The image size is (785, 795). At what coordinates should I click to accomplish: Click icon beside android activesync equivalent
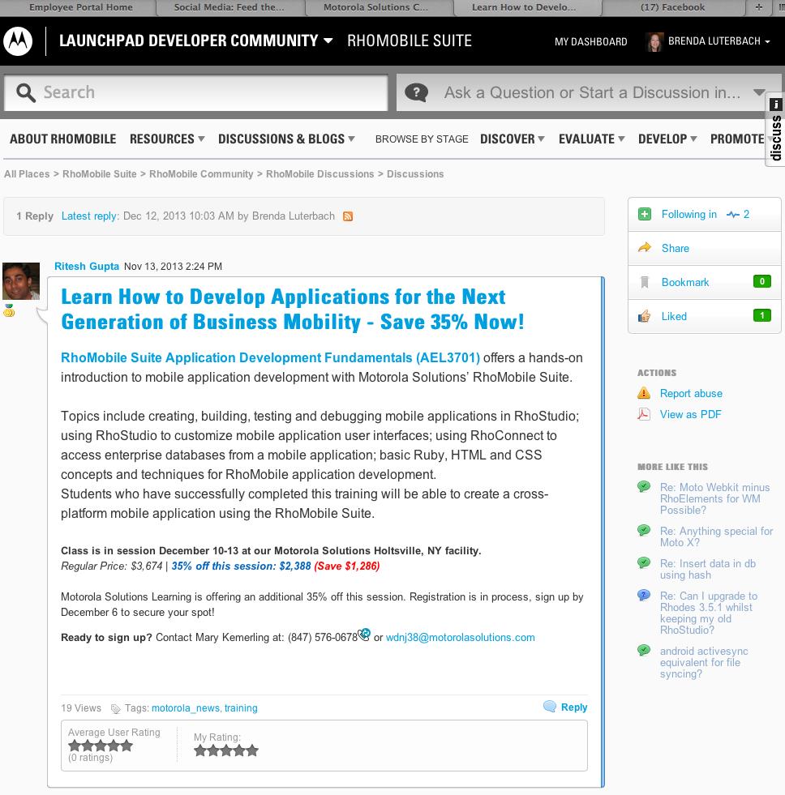pyautogui.click(x=643, y=650)
